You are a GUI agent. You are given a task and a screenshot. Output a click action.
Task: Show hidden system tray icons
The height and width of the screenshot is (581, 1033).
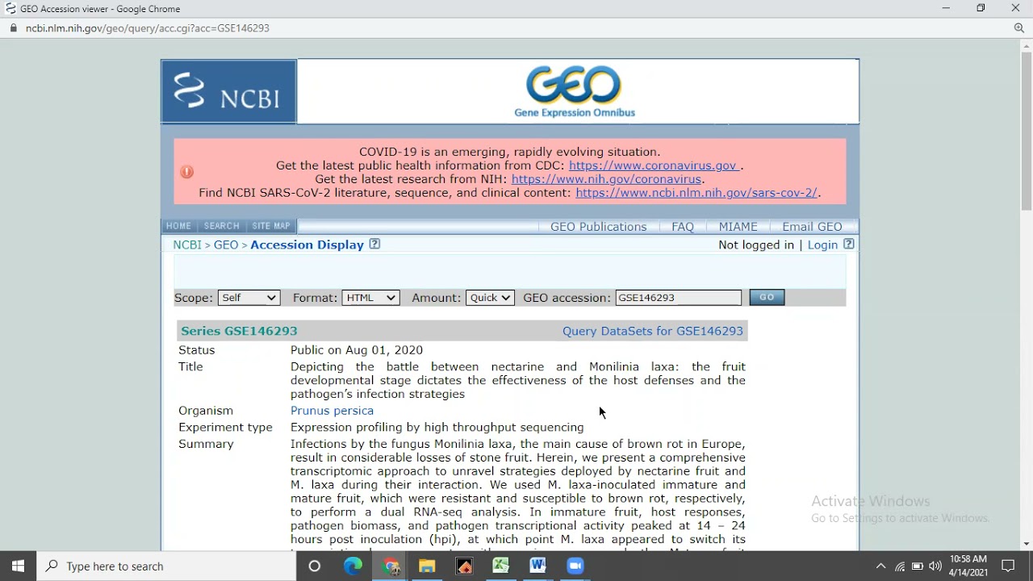[x=880, y=566]
